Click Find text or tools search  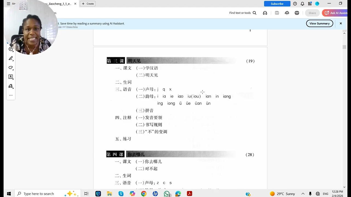(243, 13)
